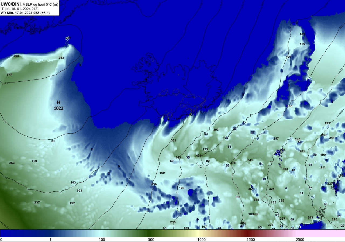Click the 167 height value
The image size is (345, 242).
pos(204,227)
